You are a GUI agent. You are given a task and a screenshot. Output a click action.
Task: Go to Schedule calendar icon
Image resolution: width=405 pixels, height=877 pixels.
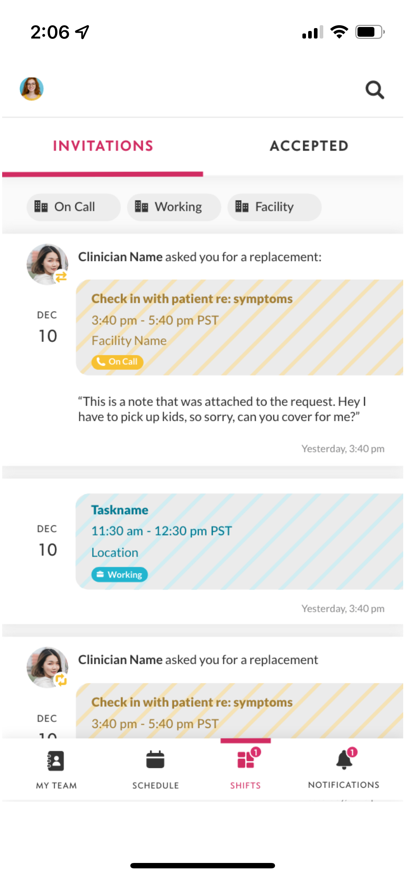(x=155, y=760)
